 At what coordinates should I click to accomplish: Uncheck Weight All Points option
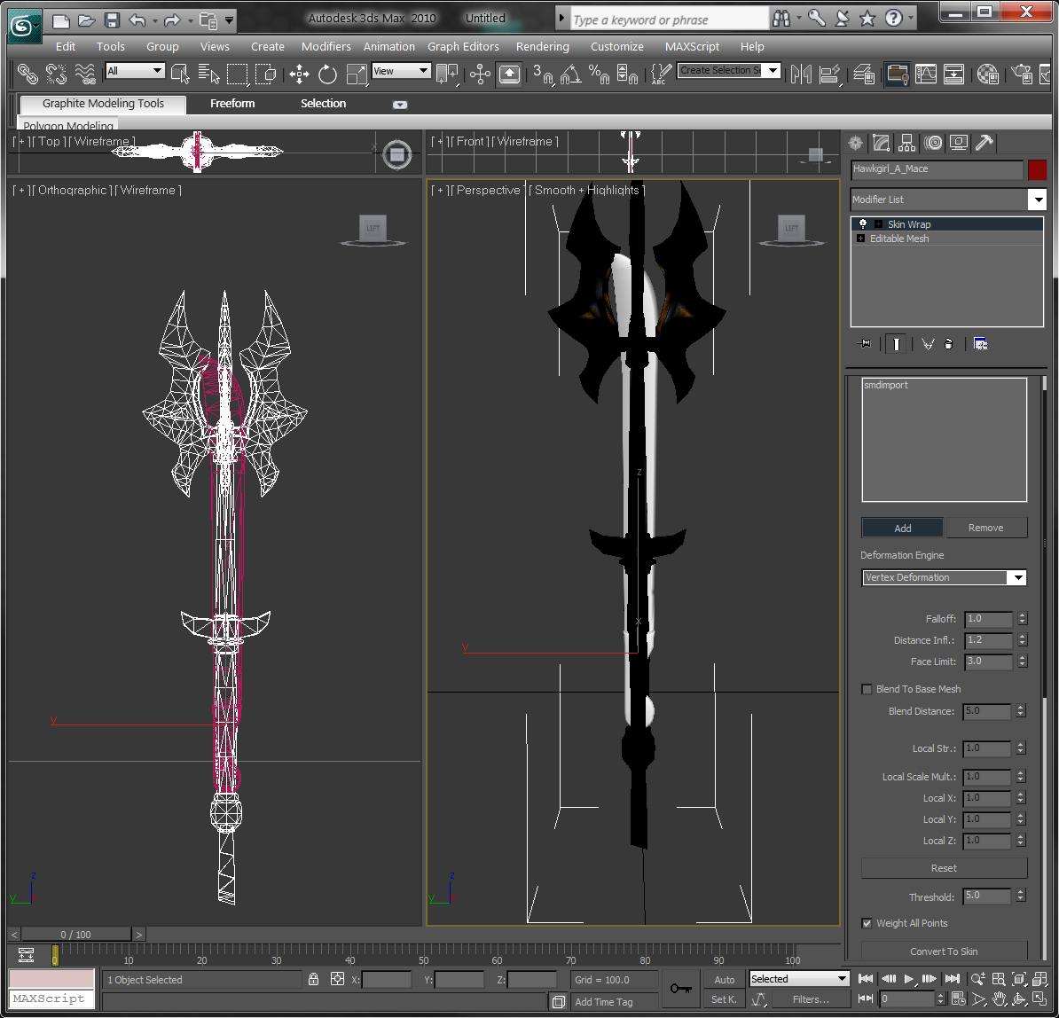pos(867,923)
